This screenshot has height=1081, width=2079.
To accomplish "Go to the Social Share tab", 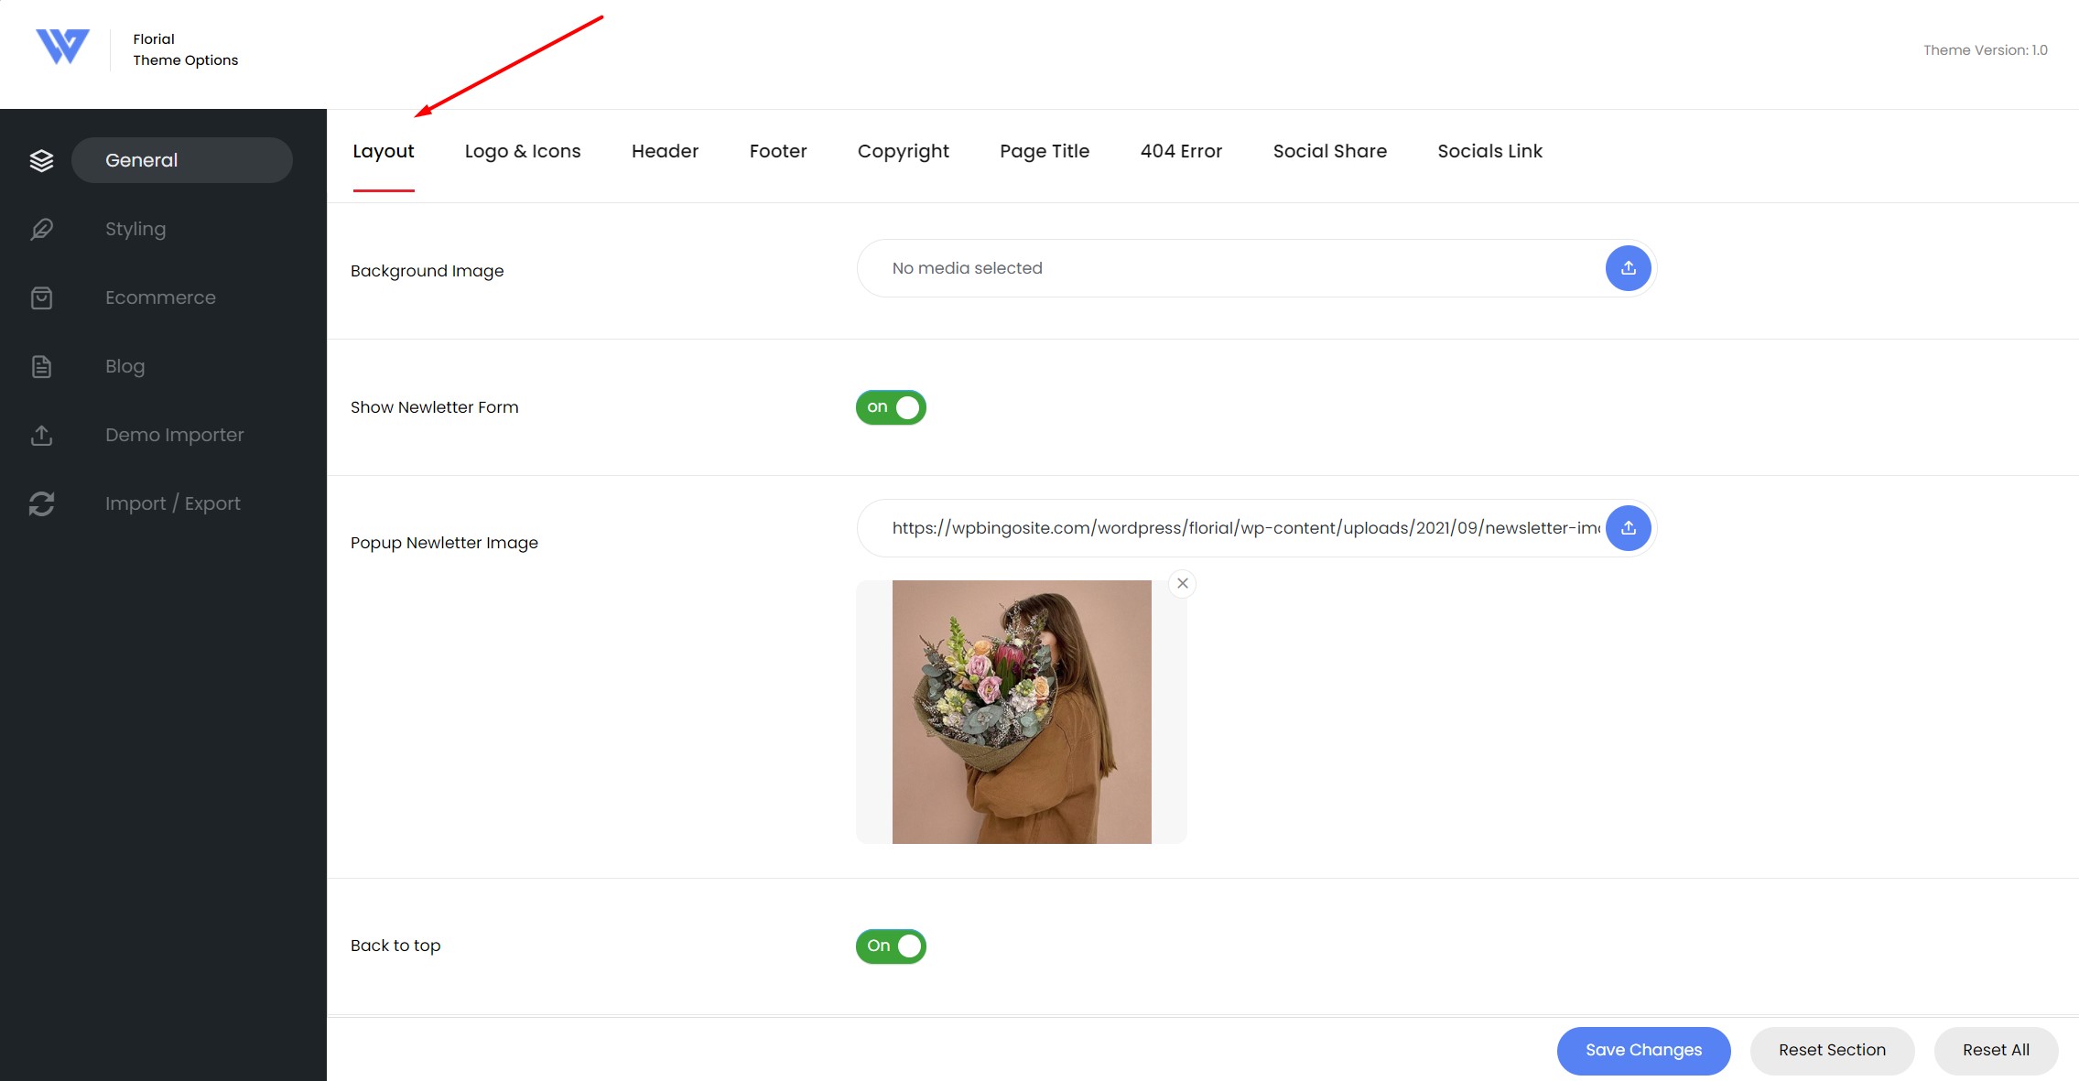I will tap(1329, 151).
